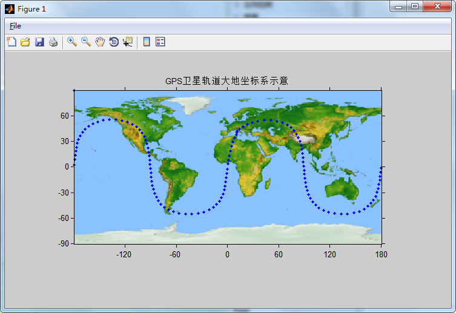This screenshot has height=313, width=456.
Task: Click the -90 y-axis tick label
Action: tap(63, 244)
